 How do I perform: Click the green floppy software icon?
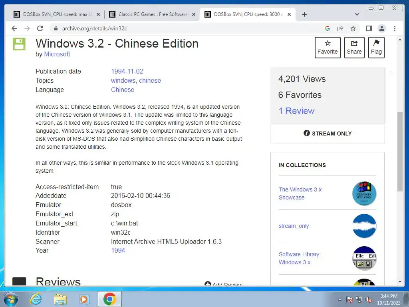pyautogui.click(x=19, y=44)
